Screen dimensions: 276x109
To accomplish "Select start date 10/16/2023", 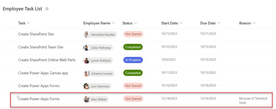I will pyautogui.click(x=169, y=85).
